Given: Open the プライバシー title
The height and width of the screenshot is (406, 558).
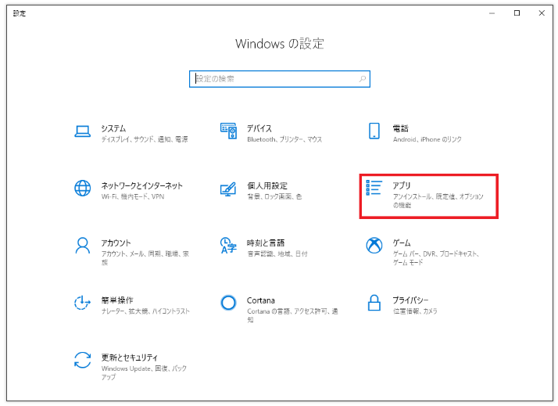Looking at the screenshot, I should pyautogui.click(x=410, y=300).
